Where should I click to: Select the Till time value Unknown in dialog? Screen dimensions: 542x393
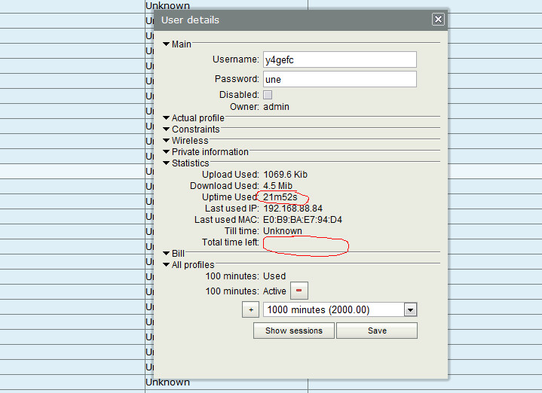click(283, 231)
